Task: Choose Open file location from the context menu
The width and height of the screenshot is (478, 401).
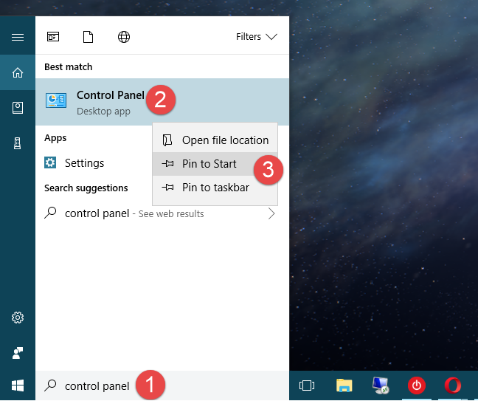Action: (215, 140)
